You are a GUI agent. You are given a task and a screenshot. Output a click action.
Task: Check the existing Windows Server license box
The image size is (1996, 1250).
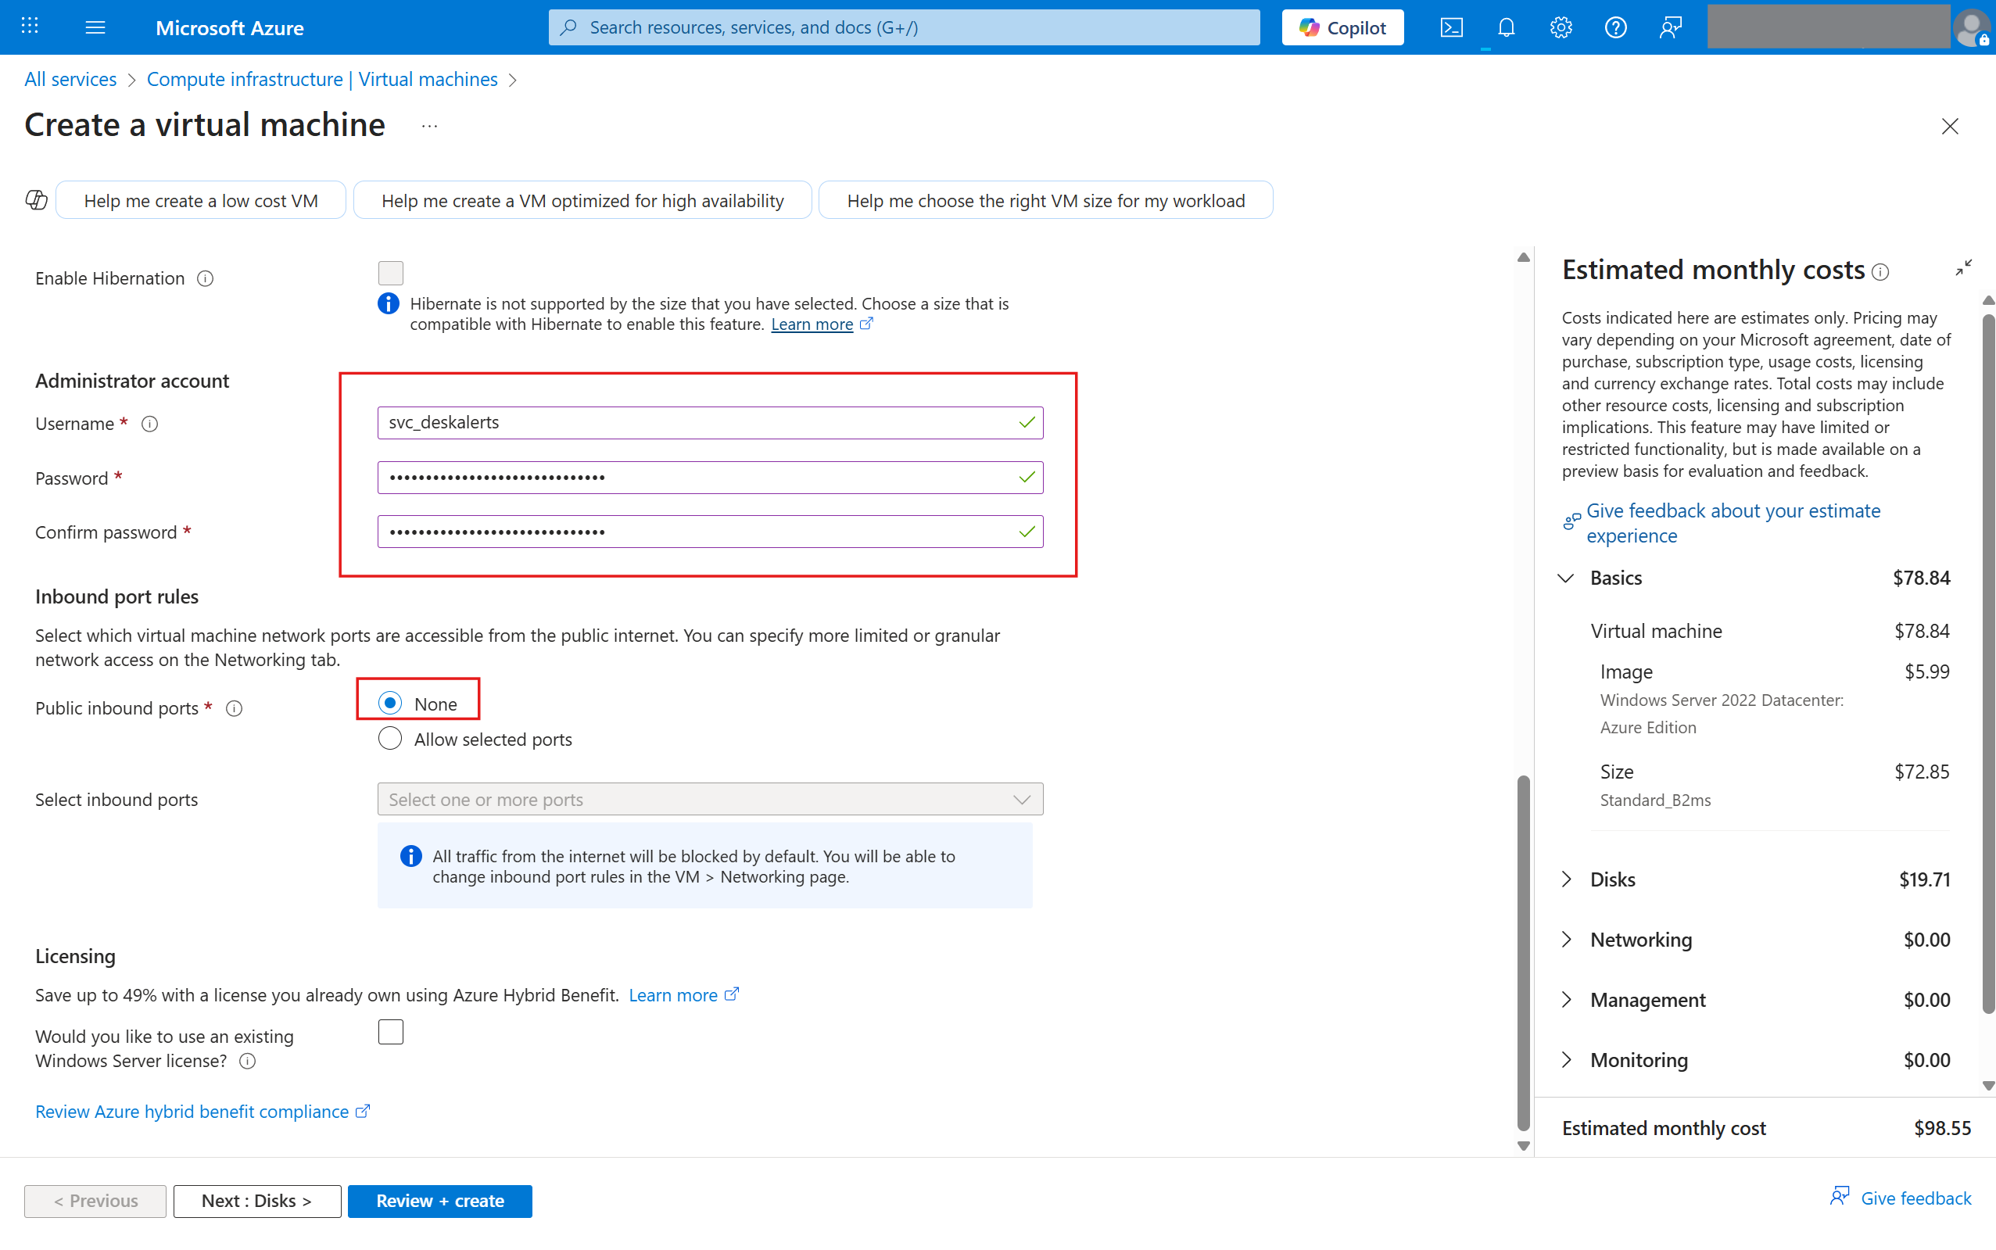pos(390,1032)
